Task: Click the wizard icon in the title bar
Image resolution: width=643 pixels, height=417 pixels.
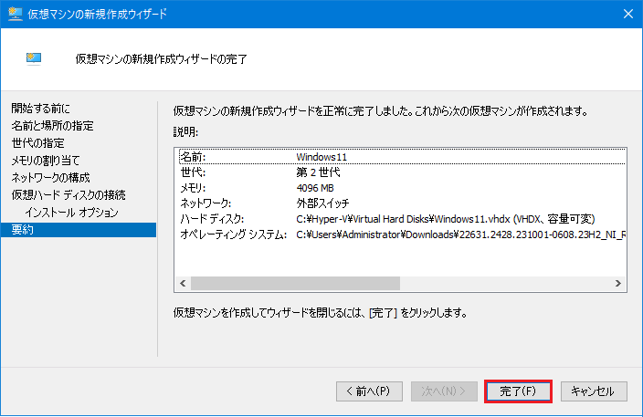Action: [16, 14]
